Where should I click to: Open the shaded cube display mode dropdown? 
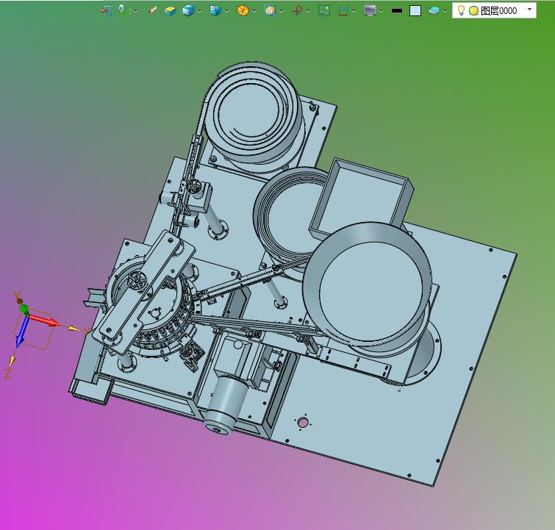(200, 11)
